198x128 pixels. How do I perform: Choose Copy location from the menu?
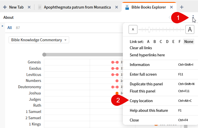pyautogui.click(x=141, y=101)
